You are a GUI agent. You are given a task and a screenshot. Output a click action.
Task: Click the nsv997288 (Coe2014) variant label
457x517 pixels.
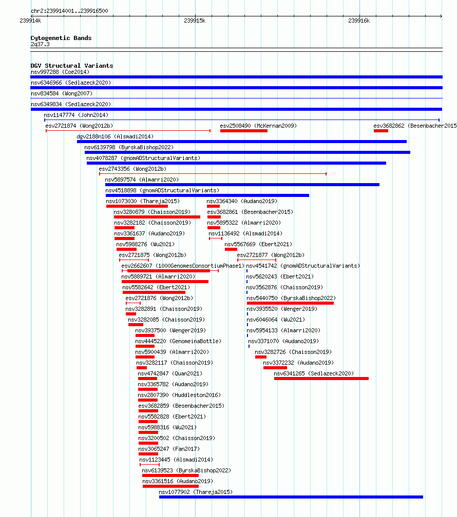coord(60,72)
